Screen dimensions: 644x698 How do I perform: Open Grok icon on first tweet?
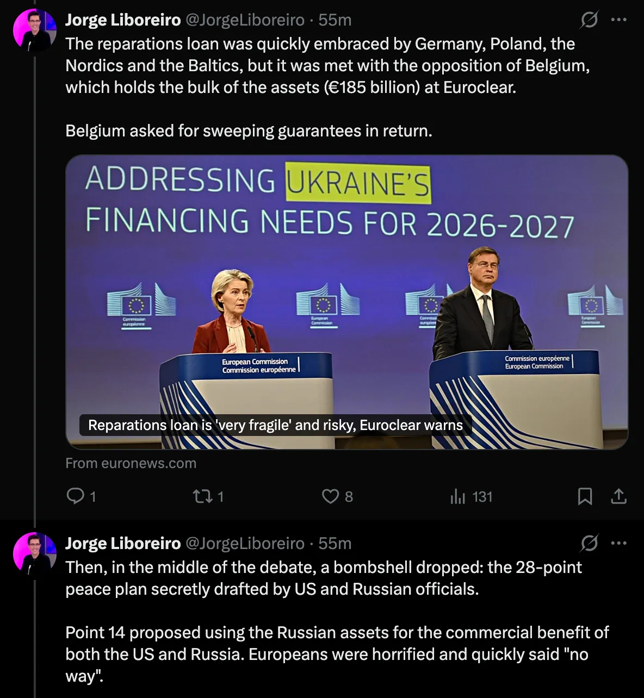pyautogui.click(x=589, y=20)
